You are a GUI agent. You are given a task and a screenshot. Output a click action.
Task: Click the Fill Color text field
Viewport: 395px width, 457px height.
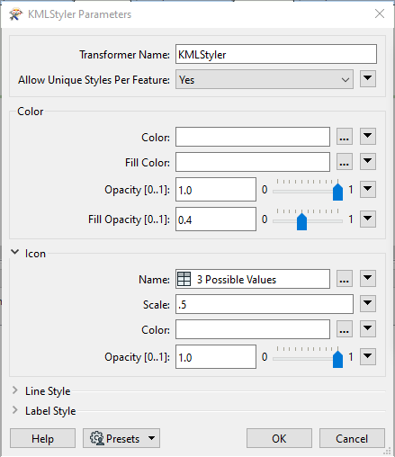coord(253,162)
